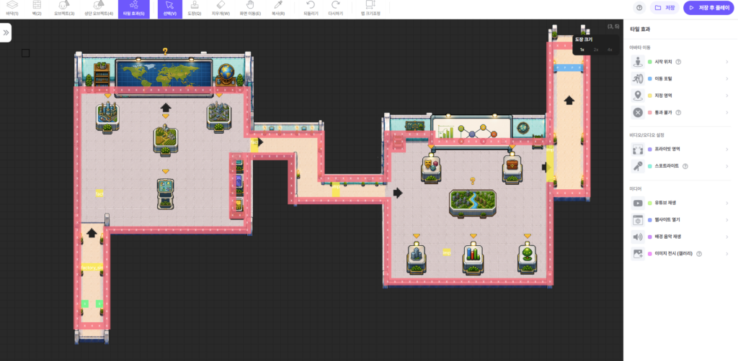The image size is (738, 361).
Task: Click the 저장 save button
Action: click(664, 7)
